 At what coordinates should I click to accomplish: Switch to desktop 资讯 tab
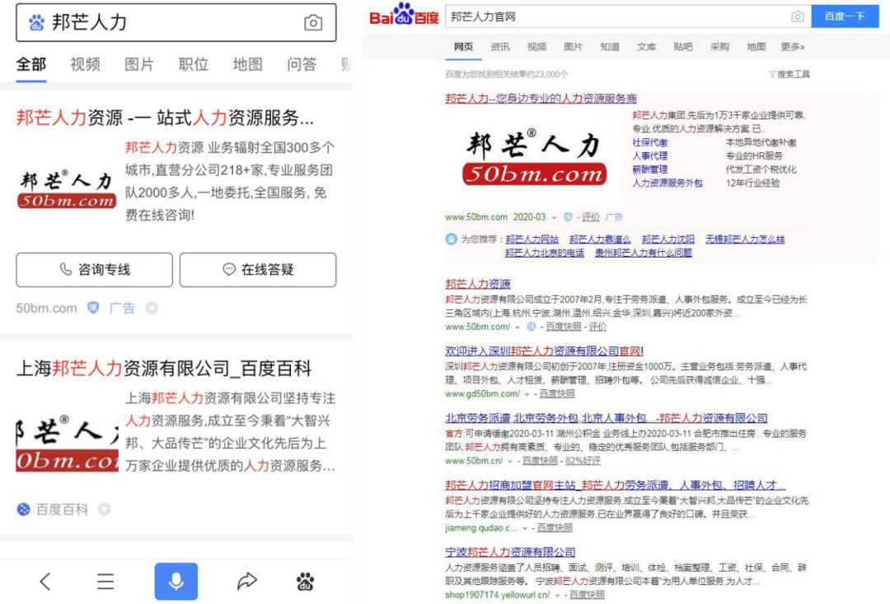tap(500, 46)
